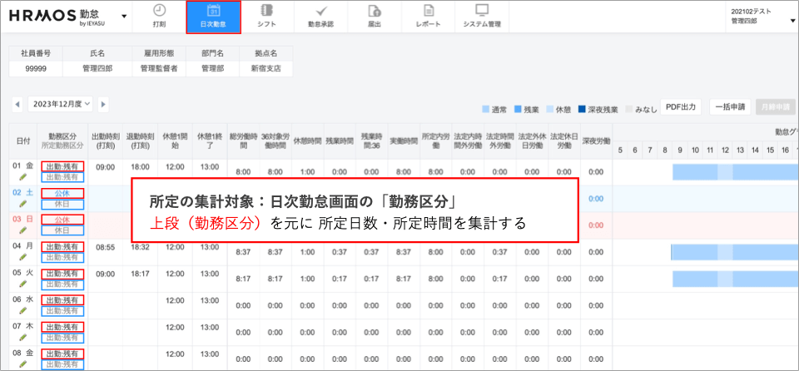Screen dimensions: 799x371
Task: Open the 202102テスト user account menu
Action: (x=762, y=16)
